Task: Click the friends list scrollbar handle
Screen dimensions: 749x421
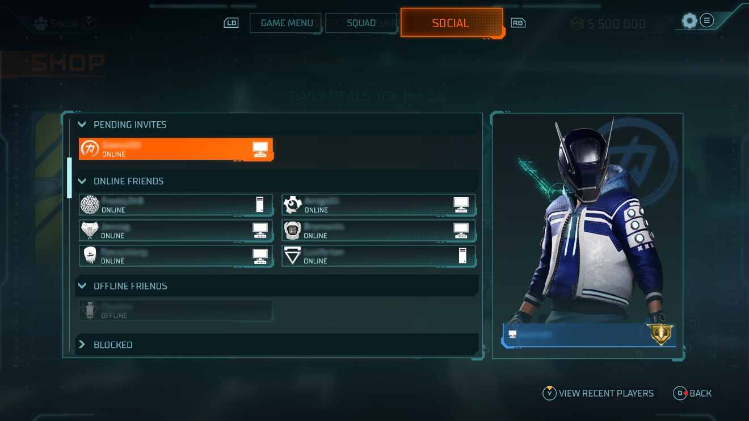Action: pyautogui.click(x=69, y=178)
